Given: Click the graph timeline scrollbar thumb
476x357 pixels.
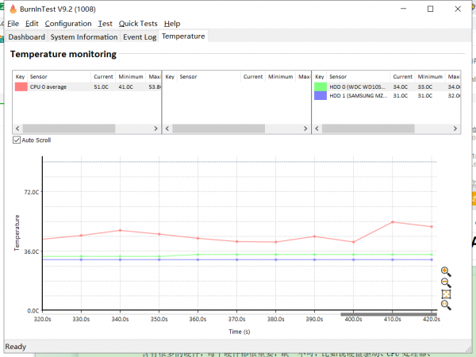Looking at the screenshot, I should click(x=389, y=314).
